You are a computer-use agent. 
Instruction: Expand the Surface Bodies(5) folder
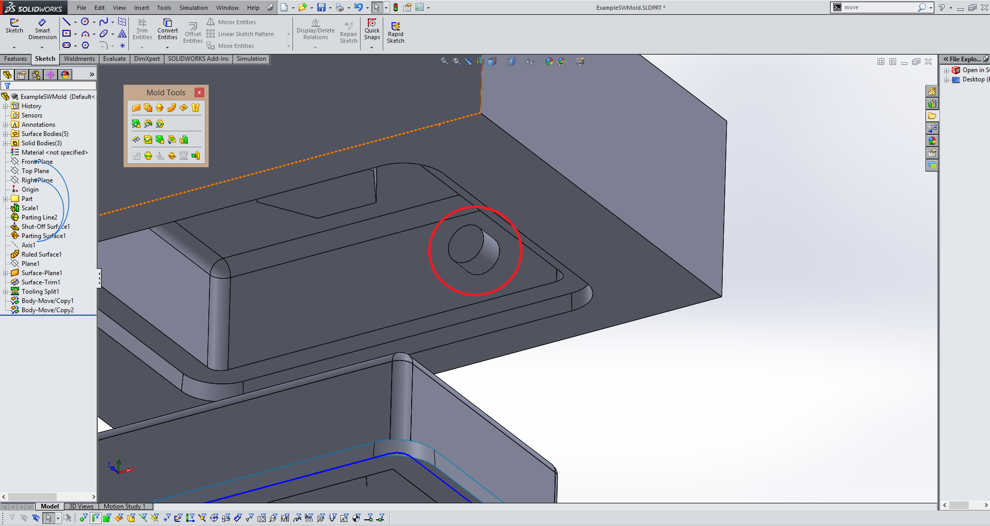click(x=6, y=134)
